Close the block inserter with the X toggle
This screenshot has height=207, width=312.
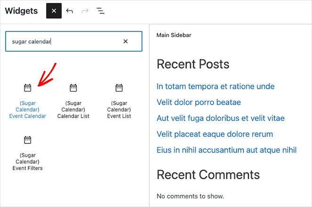coord(54,11)
